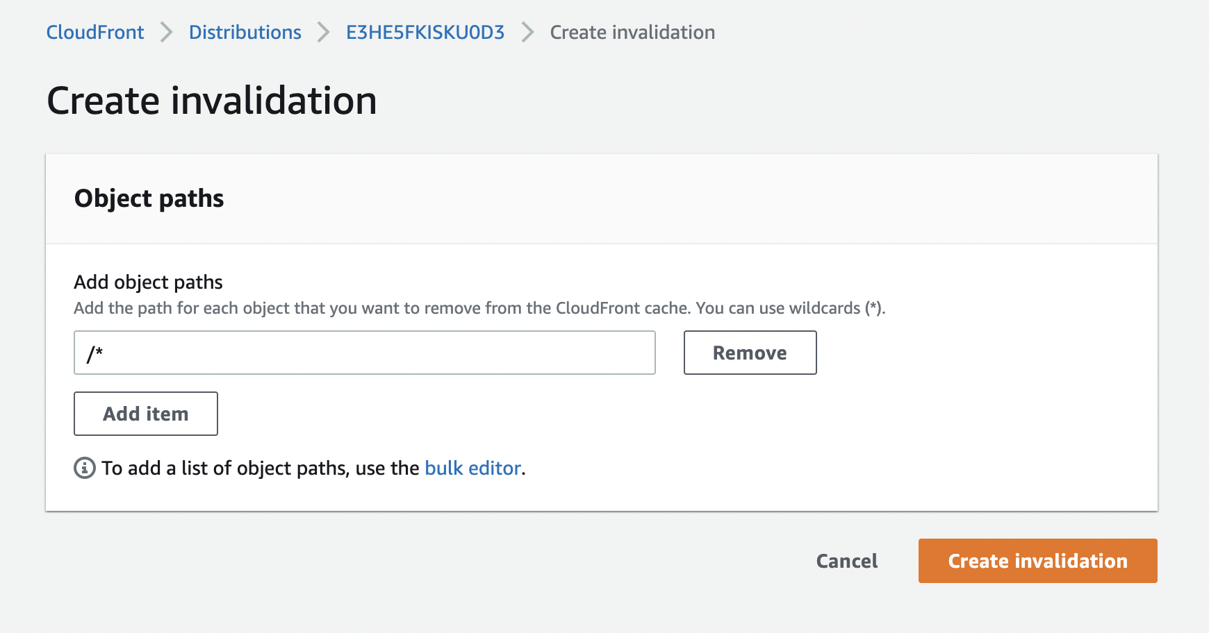This screenshot has height=633, width=1209.
Task: Click the chevron right after E3HE5FKISKU0D3
Action: click(528, 33)
